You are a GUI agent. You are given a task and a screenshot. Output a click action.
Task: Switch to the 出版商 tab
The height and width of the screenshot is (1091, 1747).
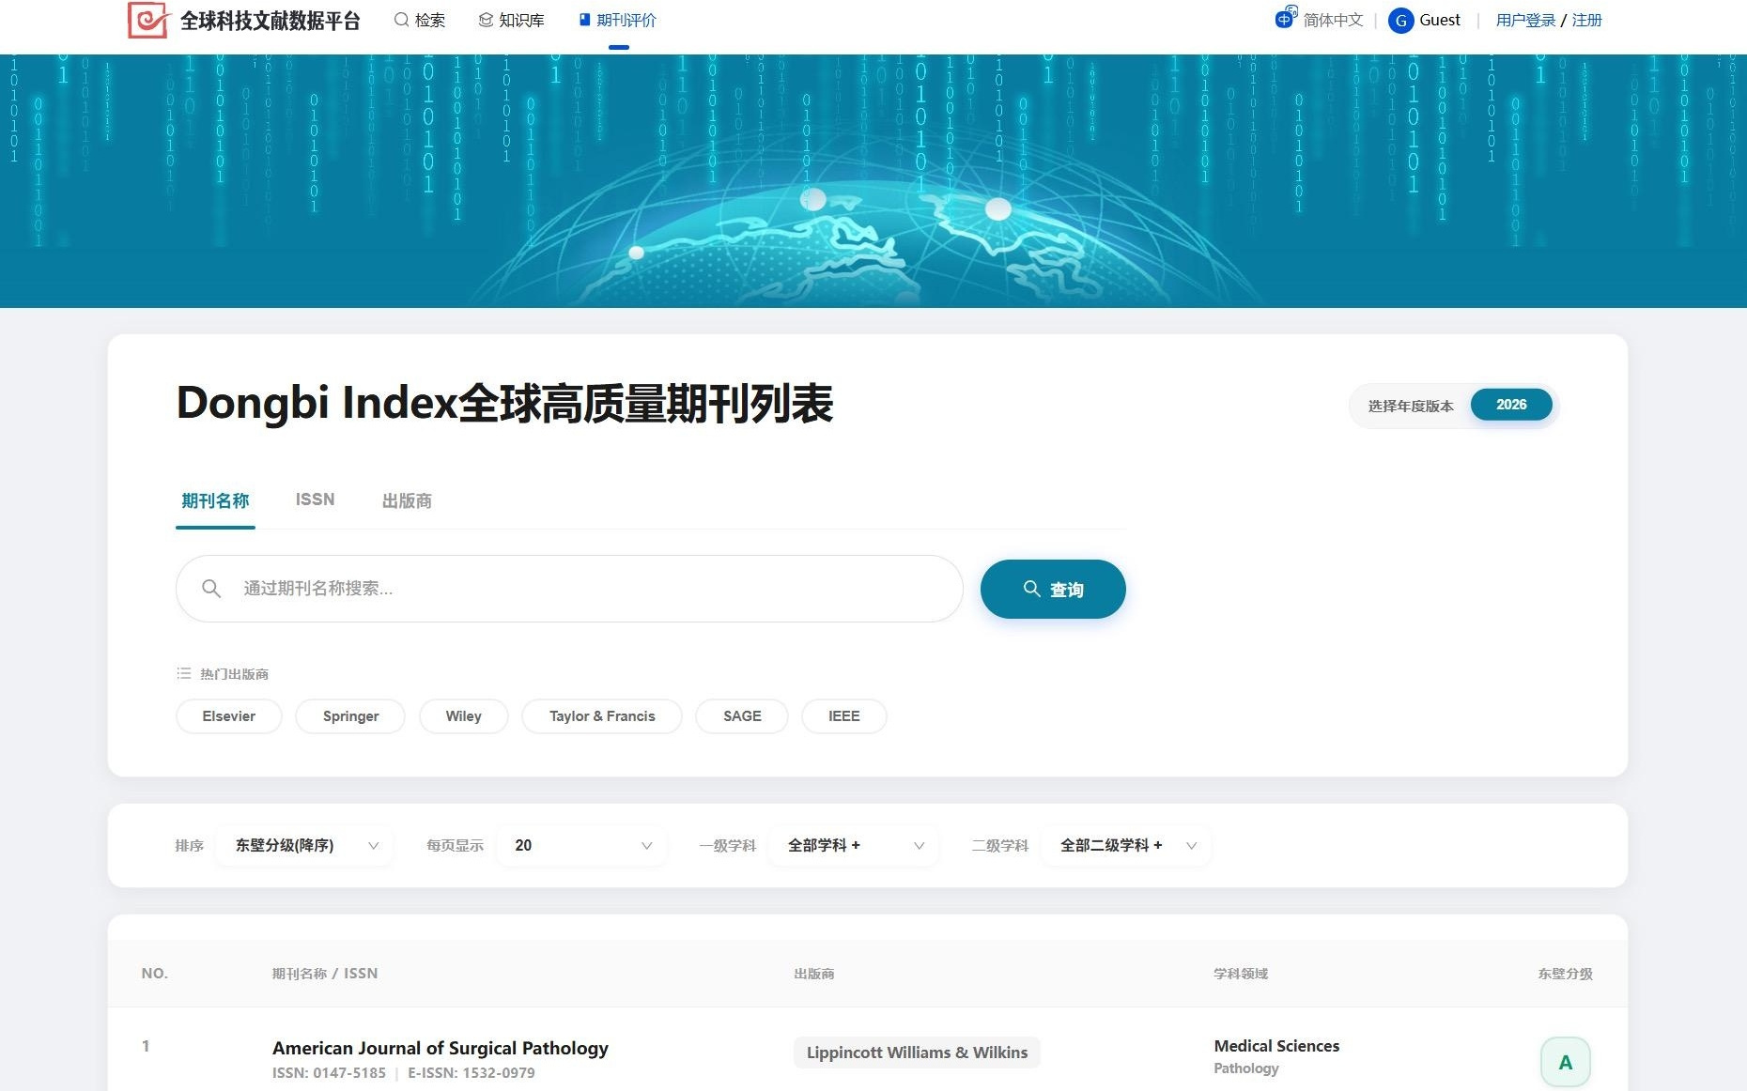click(x=407, y=500)
